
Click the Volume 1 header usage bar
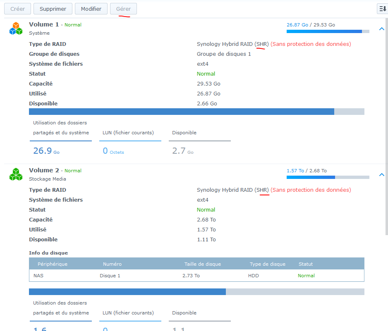coord(328,31)
